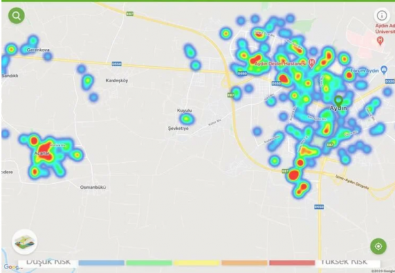The width and height of the screenshot is (395, 273).
Task: Click the İzmir-Aydın Otoyolu road label
Action: click(352, 182)
